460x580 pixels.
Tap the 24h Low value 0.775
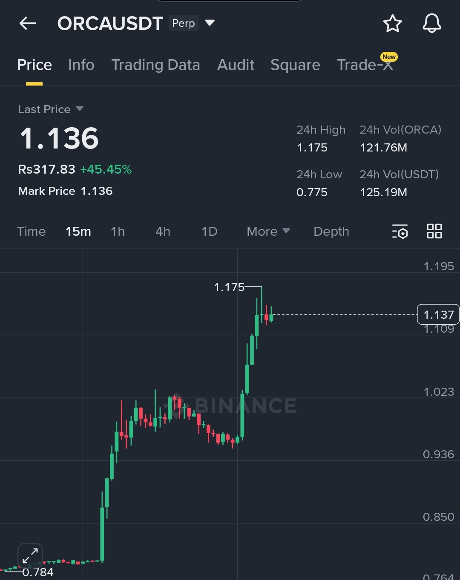(x=312, y=192)
